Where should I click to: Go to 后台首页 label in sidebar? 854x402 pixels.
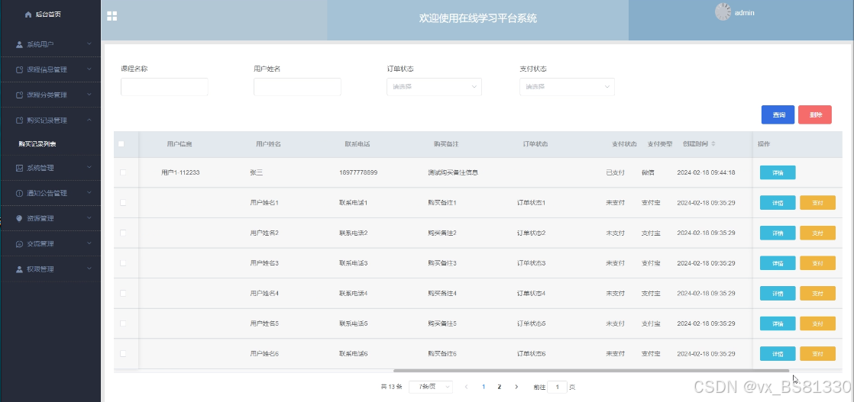[x=48, y=14]
